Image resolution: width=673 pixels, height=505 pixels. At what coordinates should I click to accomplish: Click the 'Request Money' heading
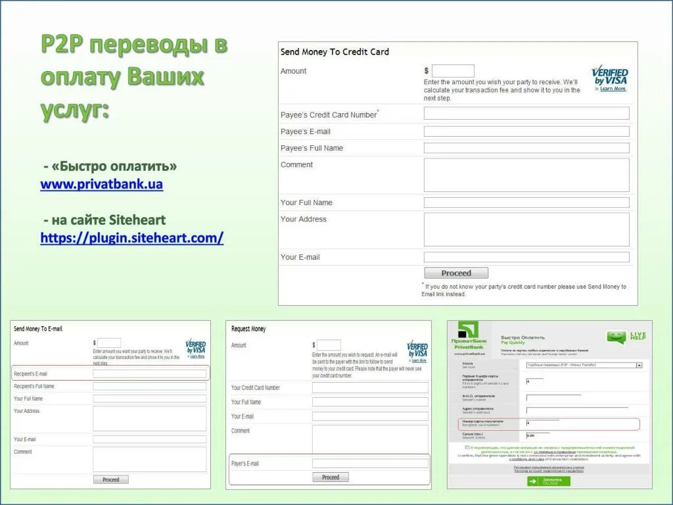coord(248,329)
